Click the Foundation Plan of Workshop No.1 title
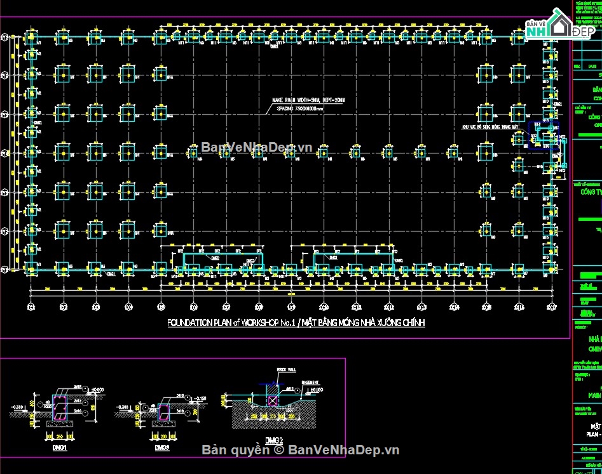Viewport: 602px width, 474px height. [x=296, y=322]
